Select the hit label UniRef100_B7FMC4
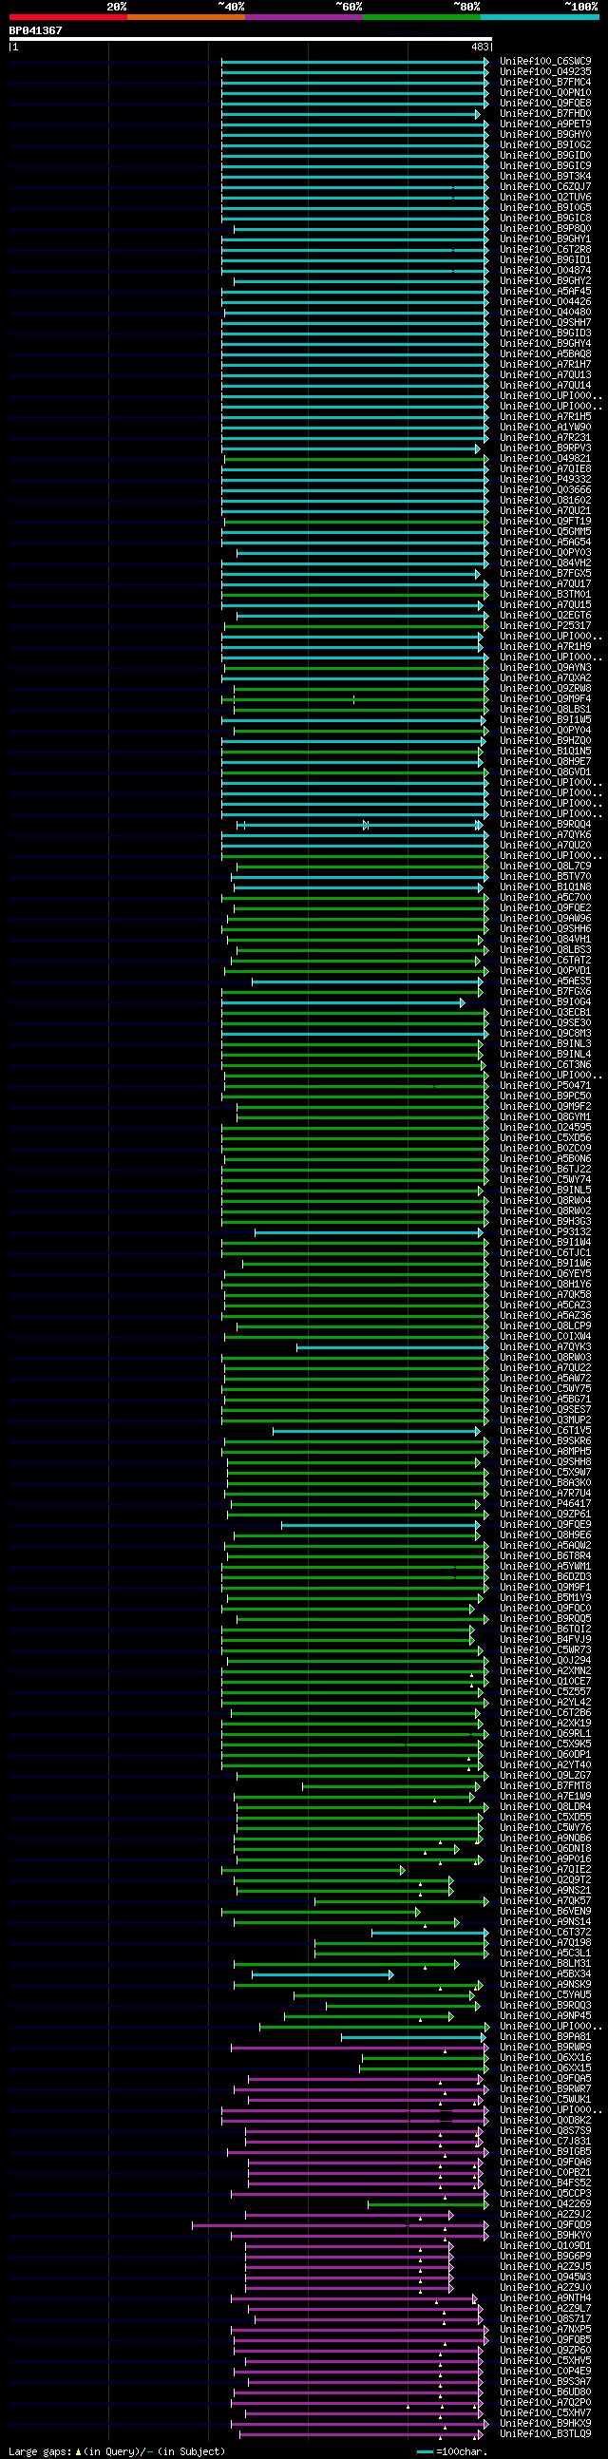The height and width of the screenshot is (2459, 608). coord(545,82)
